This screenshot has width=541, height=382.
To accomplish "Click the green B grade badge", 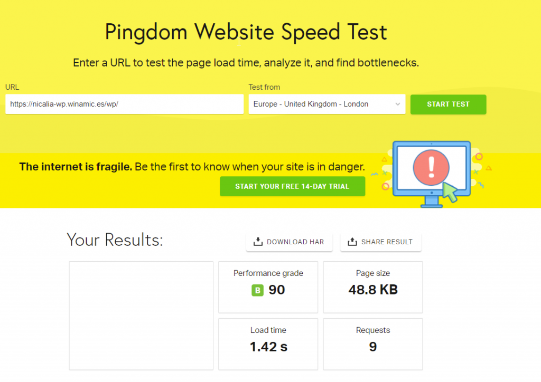I will click(257, 290).
